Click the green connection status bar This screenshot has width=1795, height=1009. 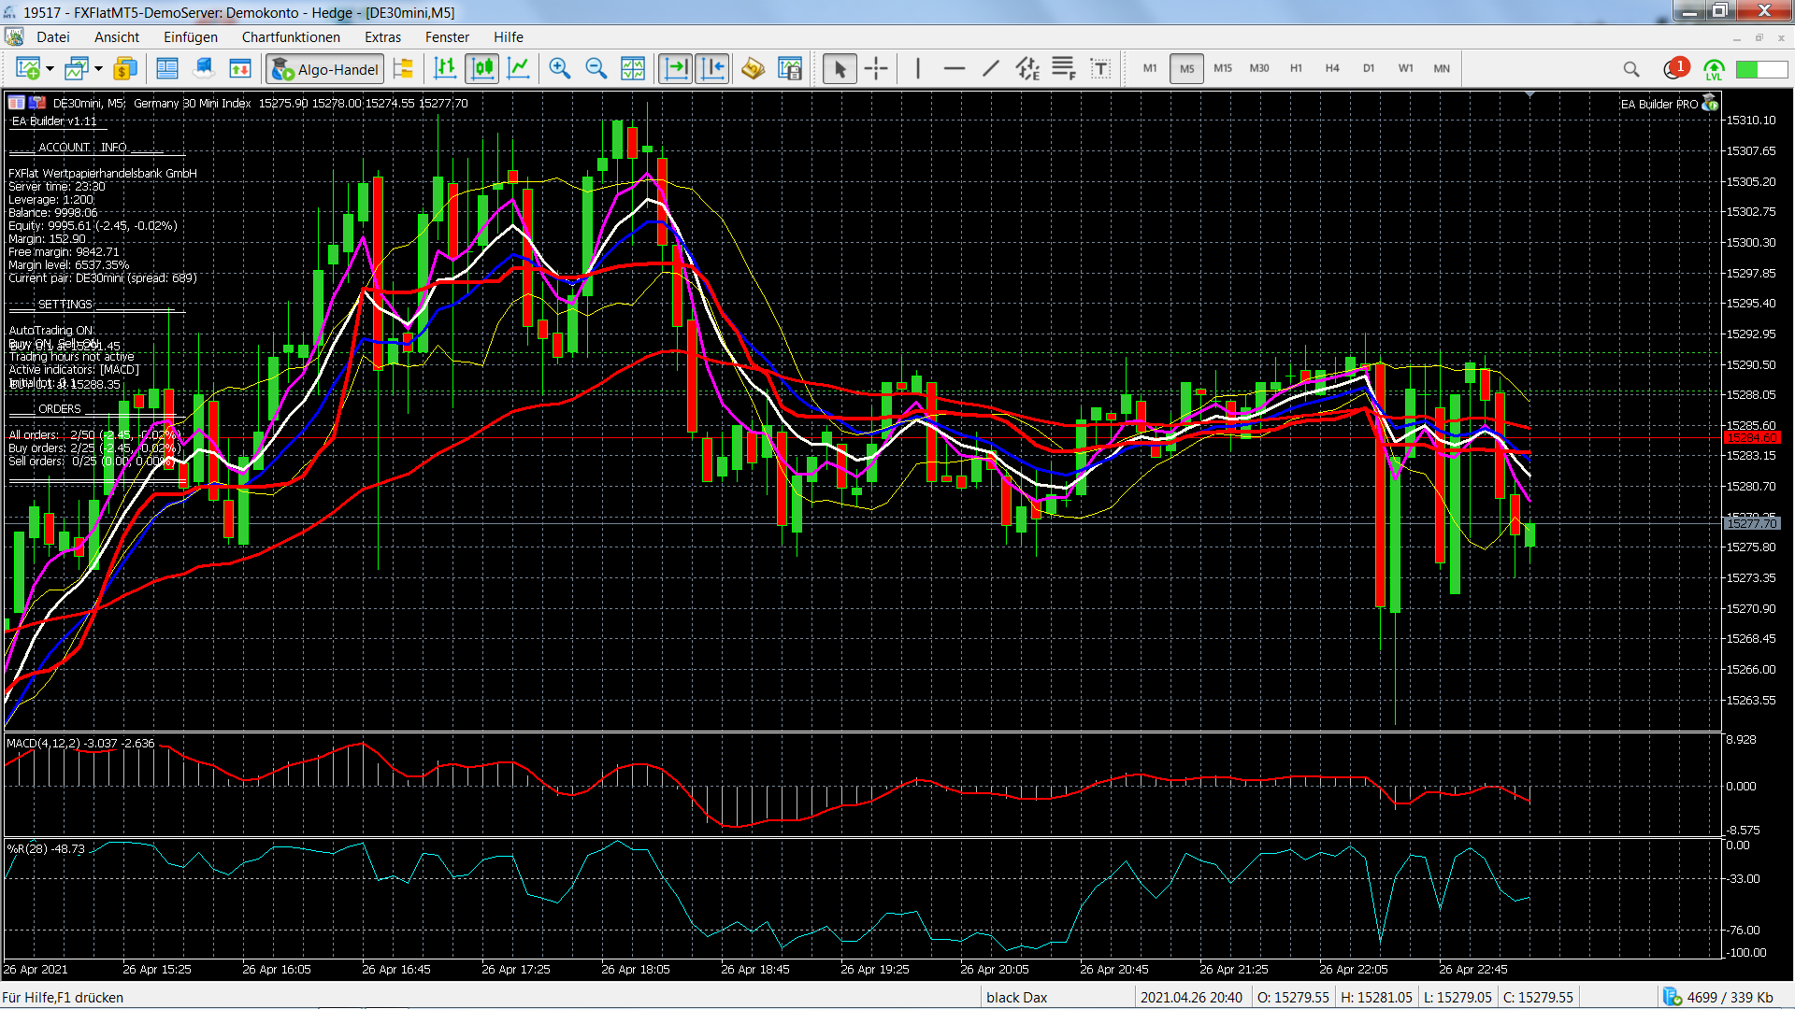1760,68
